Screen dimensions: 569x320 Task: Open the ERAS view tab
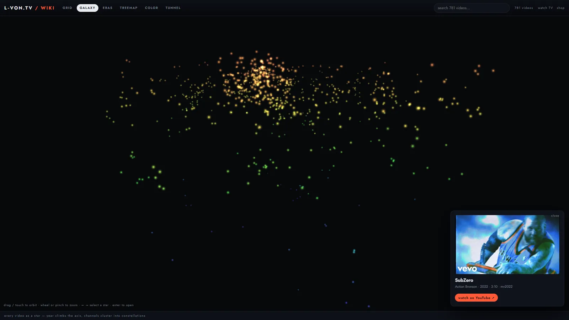[107, 8]
